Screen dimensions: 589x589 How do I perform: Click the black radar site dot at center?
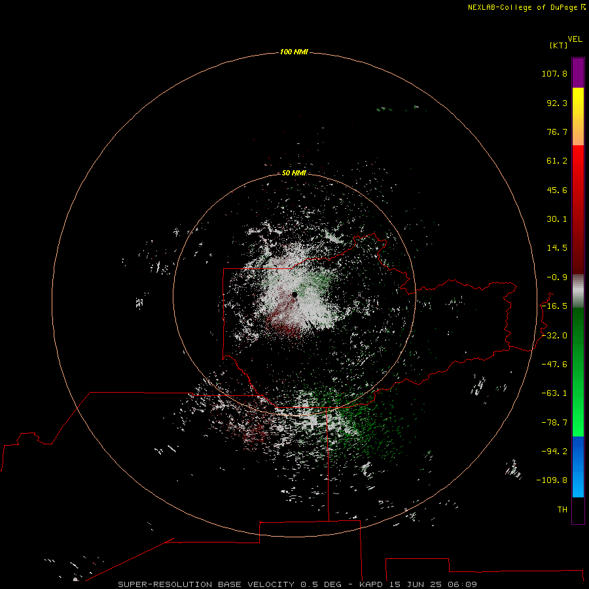pyautogui.click(x=294, y=294)
